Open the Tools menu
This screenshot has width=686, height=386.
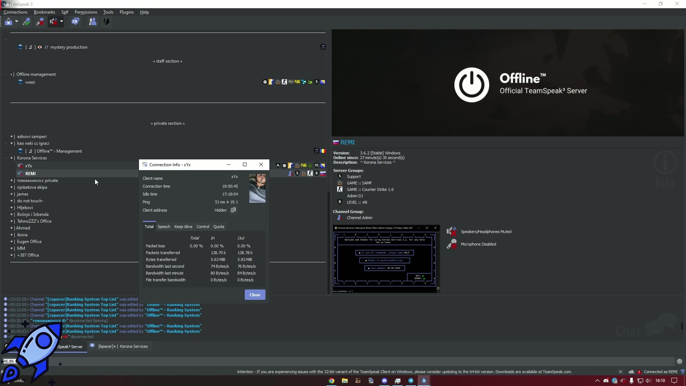coord(108,12)
